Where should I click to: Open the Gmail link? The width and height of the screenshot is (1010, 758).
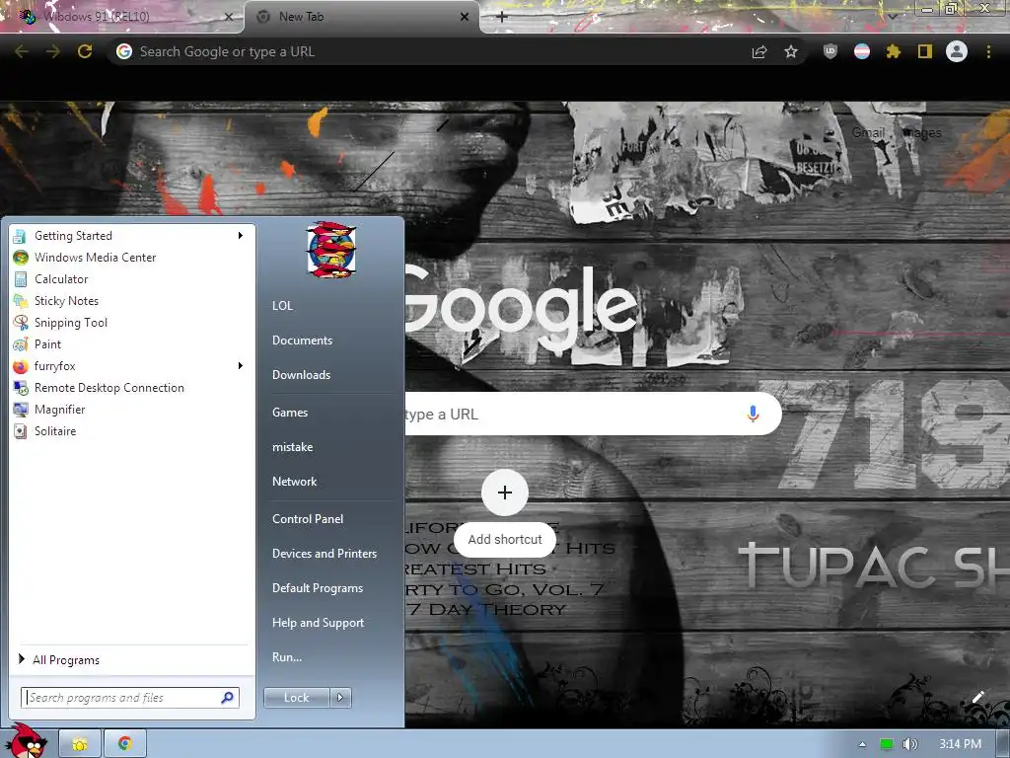pos(868,133)
